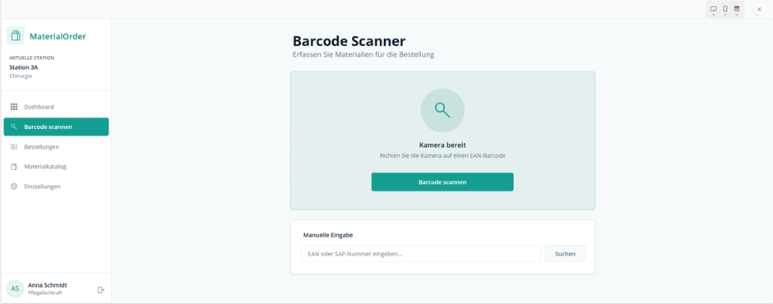Click the Barcode Scanner page heading
Image resolution: width=773 pixels, height=304 pixels.
pos(349,40)
